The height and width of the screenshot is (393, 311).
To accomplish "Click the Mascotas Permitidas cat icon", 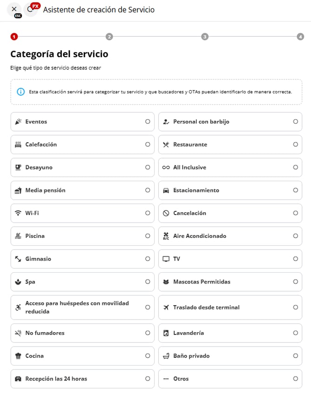I will coord(166,282).
